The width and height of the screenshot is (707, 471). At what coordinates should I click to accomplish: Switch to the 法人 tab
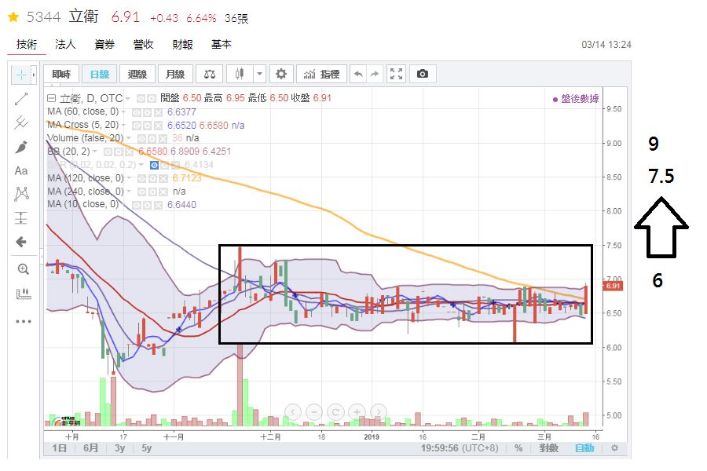point(65,44)
